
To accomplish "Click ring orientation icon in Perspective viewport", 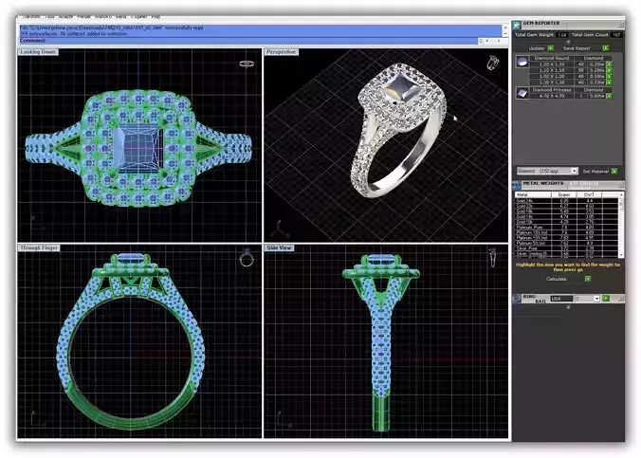I will tap(493, 63).
